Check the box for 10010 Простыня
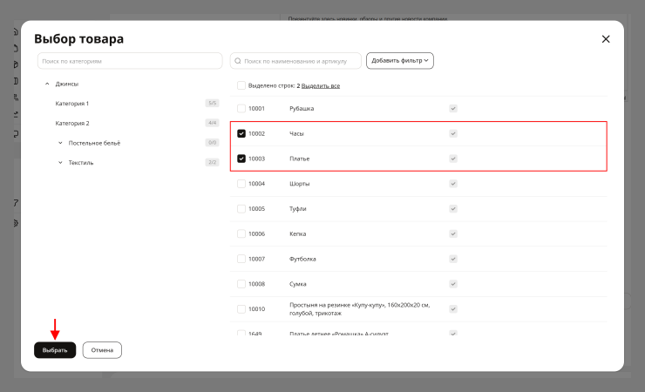The image size is (645, 392). click(x=241, y=309)
